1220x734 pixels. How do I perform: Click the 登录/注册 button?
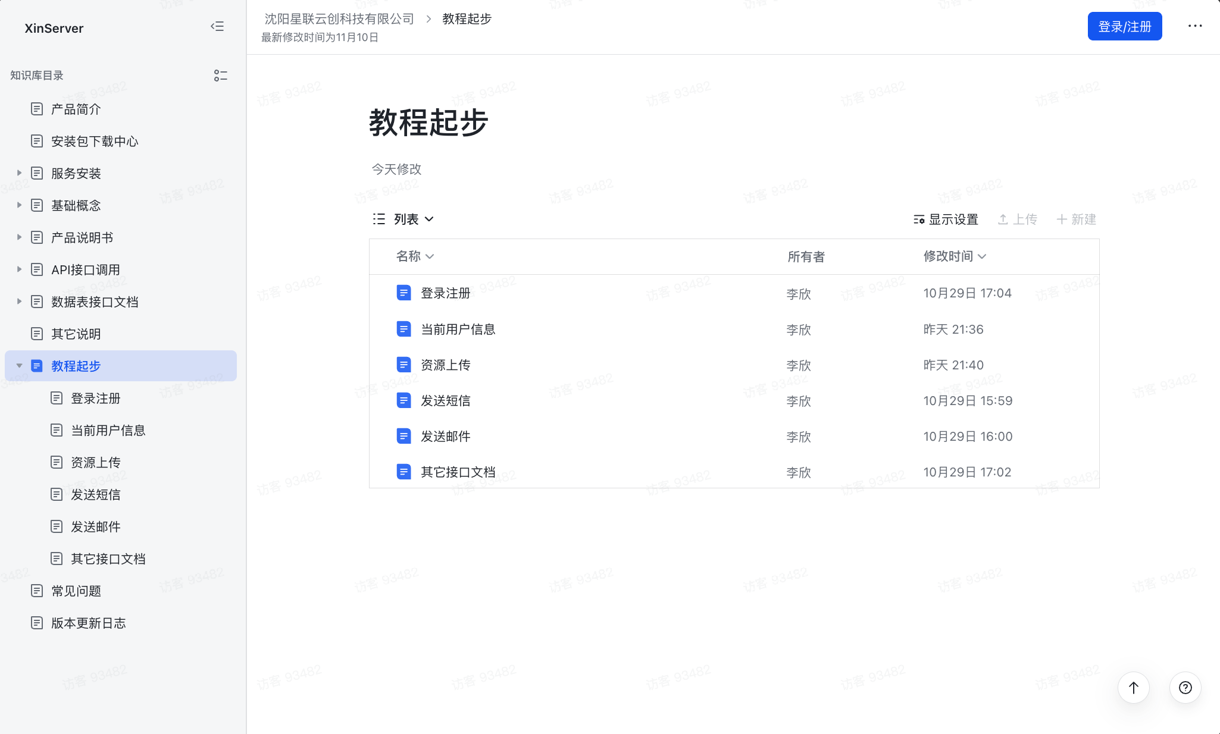coord(1124,26)
